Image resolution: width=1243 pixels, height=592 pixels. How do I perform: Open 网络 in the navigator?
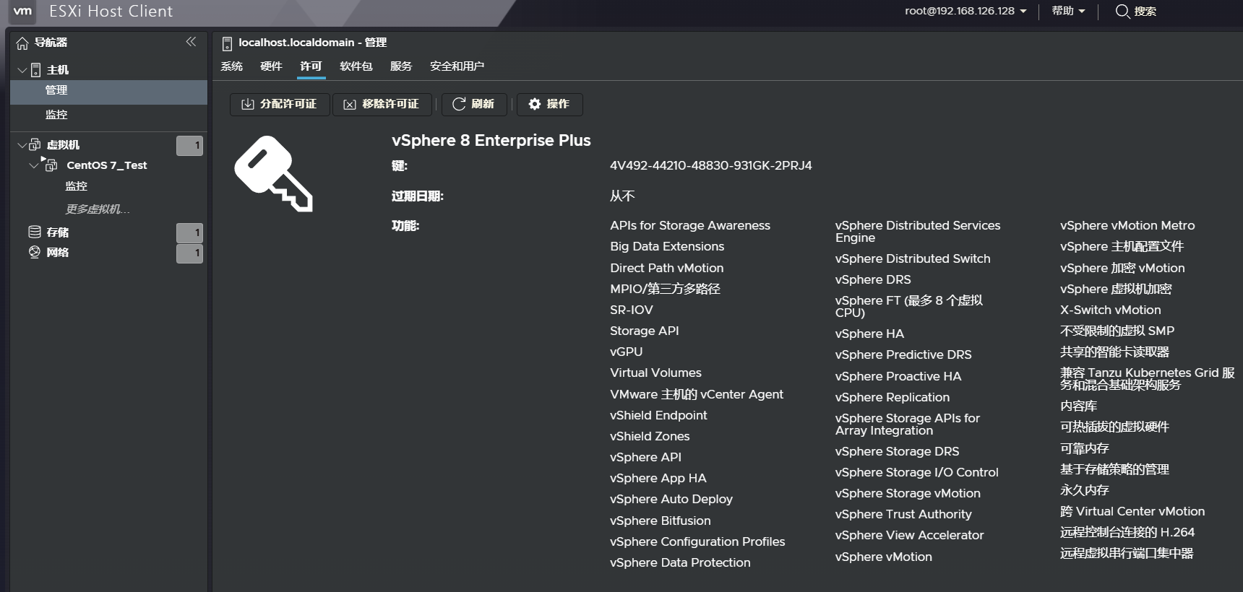coord(58,253)
